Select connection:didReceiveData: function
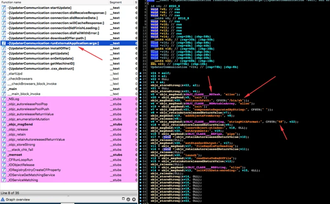This screenshot has width=330, height=204. pyautogui.click(x=53, y=18)
